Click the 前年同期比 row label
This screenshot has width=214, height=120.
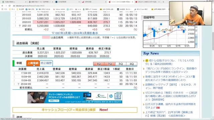tap(26, 88)
